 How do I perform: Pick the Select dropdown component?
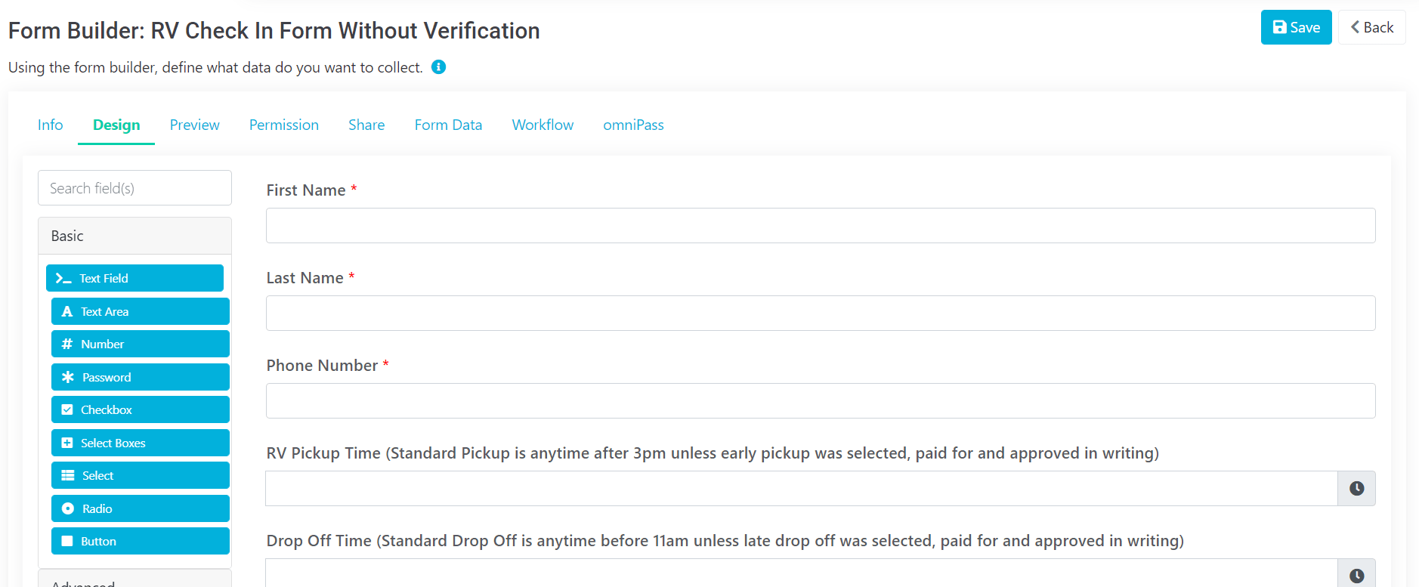point(140,476)
